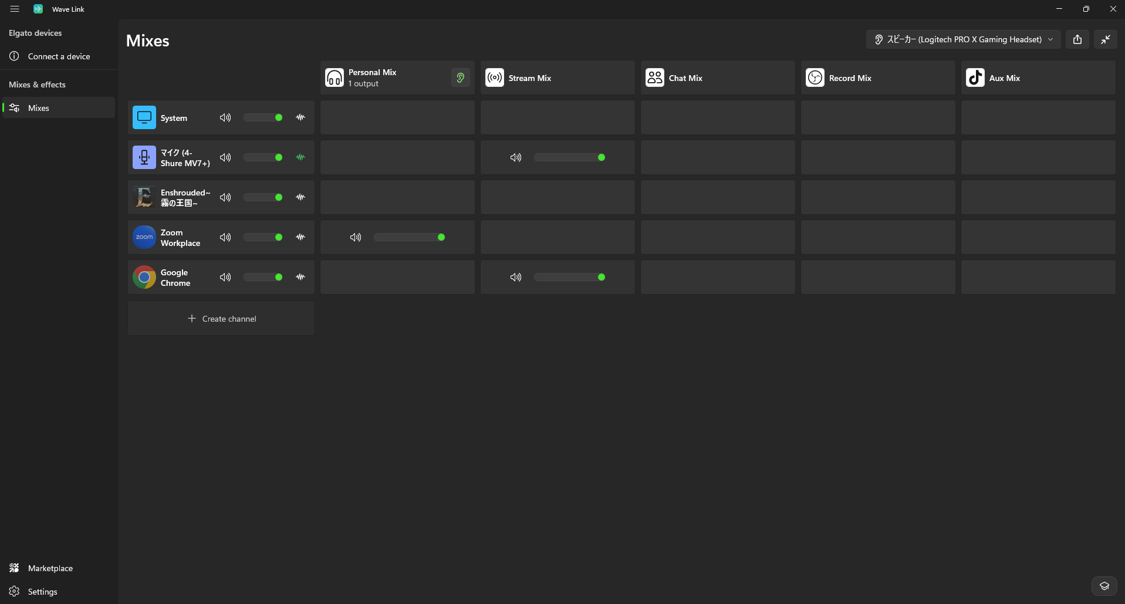Click the '1 output' text under Personal Mix
The width and height of the screenshot is (1125, 604).
[363, 84]
